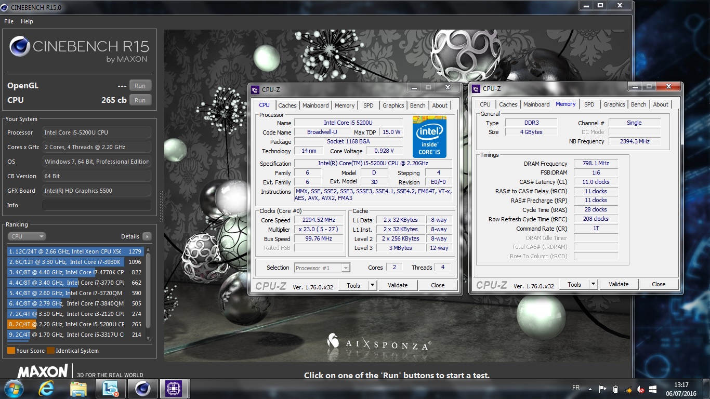Image resolution: width=710 pixels, height=399 pixels.
Task: Click the FR language indicator in taskbar
Action: (576, 388)
